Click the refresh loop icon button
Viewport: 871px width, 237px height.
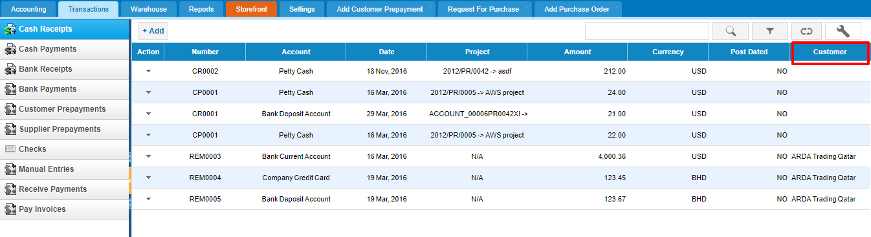(806, 30)
